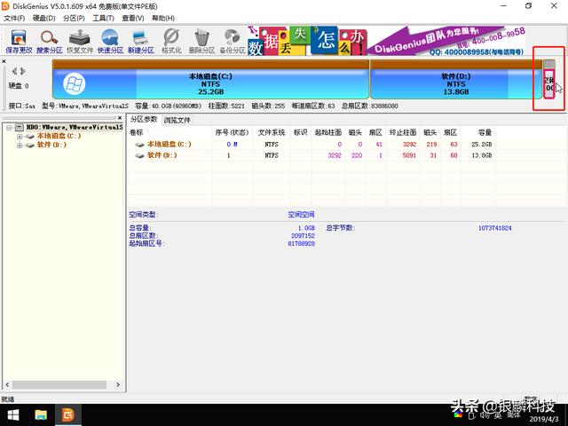Click the 13.8GB capacity cell
The height and width of the screenshot is (426, 568).
481,155
